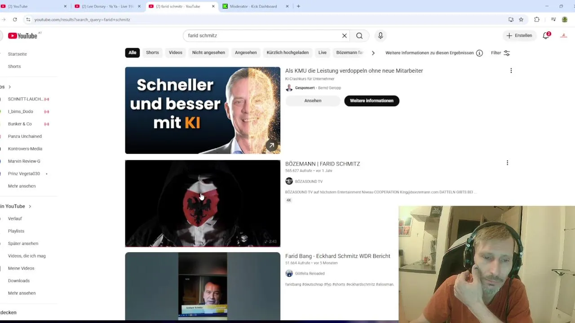Image resolution: width=575 pixels, height=323 pixels.
Task: Play the BÖZEMANN video thumbnail
Action: click(203, 203)
